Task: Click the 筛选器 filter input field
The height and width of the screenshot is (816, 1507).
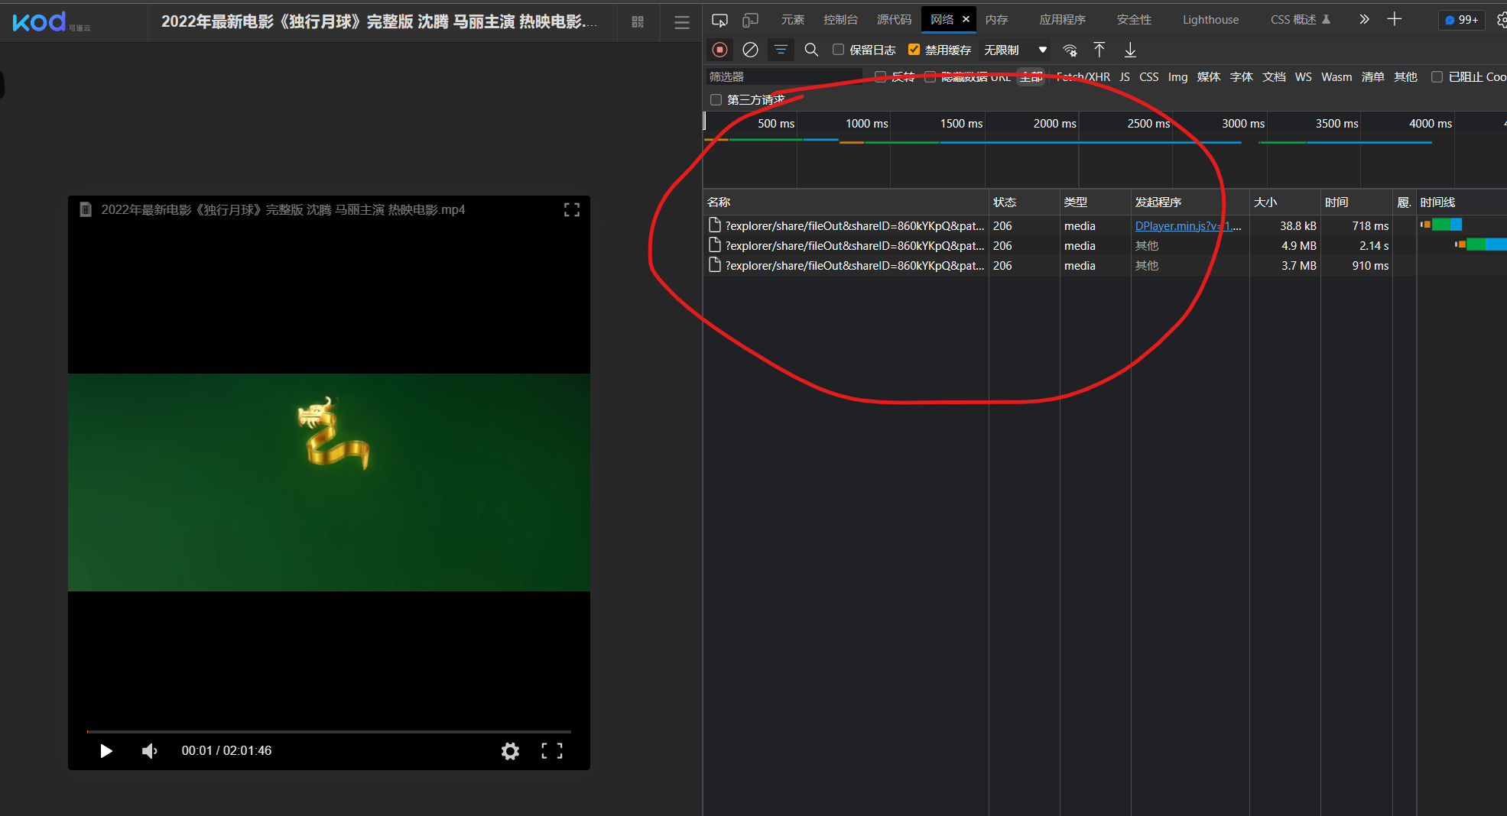Action: pos(784,76)
